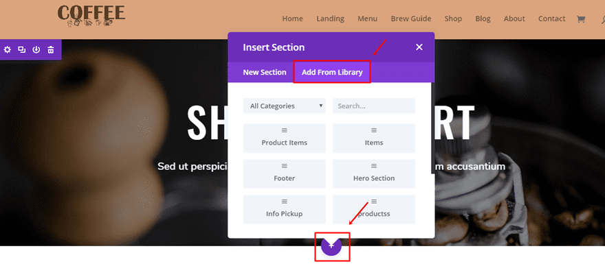Go to the Shop page
This screenshot has height=264, width=605.
453,19
